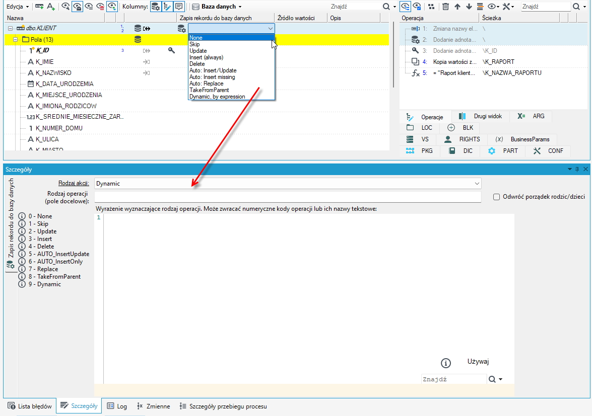Click the trash delete icon in operations toolbar
The width and height of the screenshot is (592, 416).
coord(445,7)
